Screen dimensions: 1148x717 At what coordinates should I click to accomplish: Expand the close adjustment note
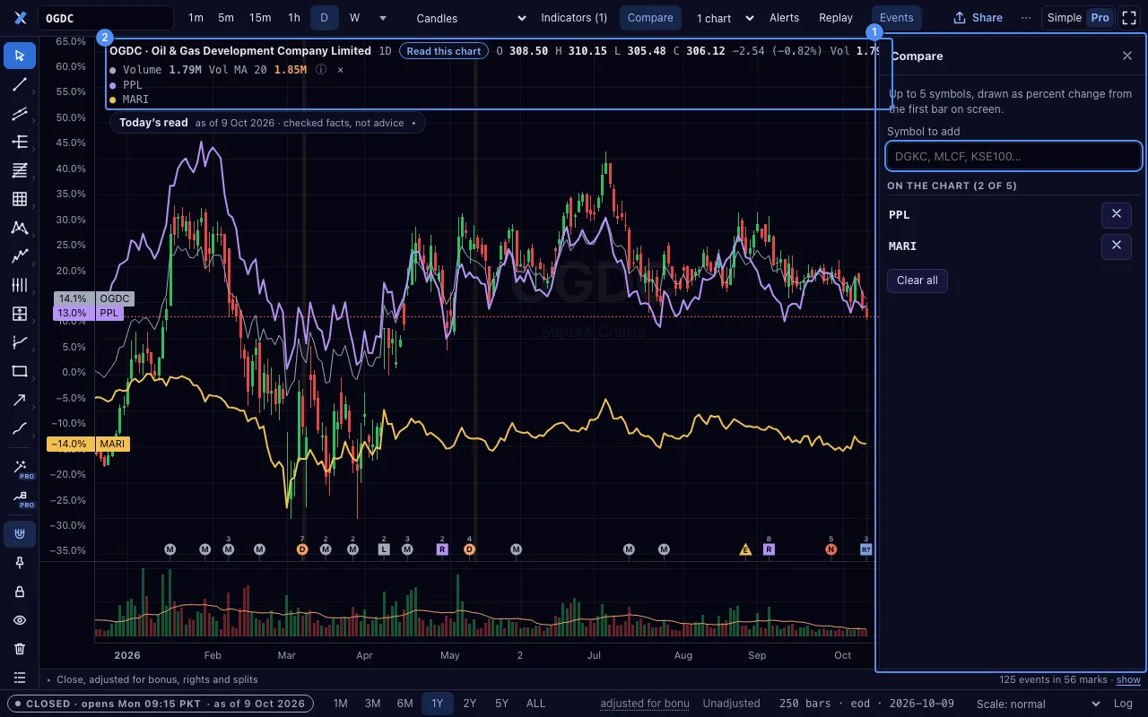(152, 679)
